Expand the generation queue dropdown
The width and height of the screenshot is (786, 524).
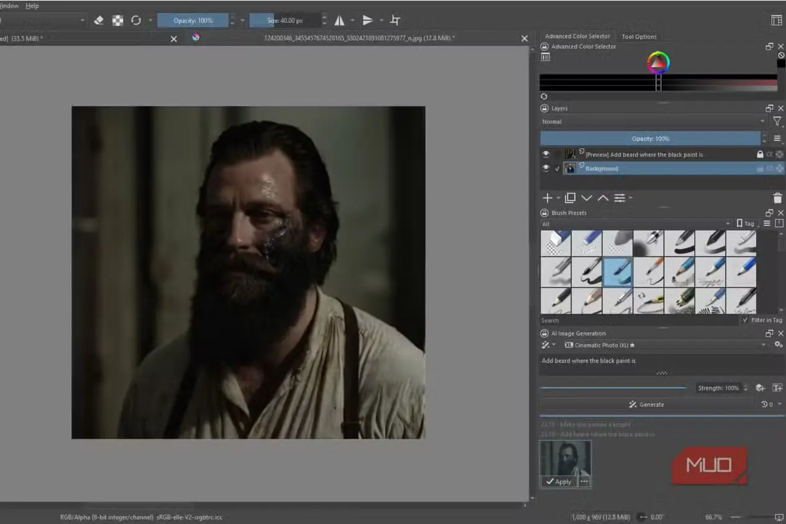771,404
